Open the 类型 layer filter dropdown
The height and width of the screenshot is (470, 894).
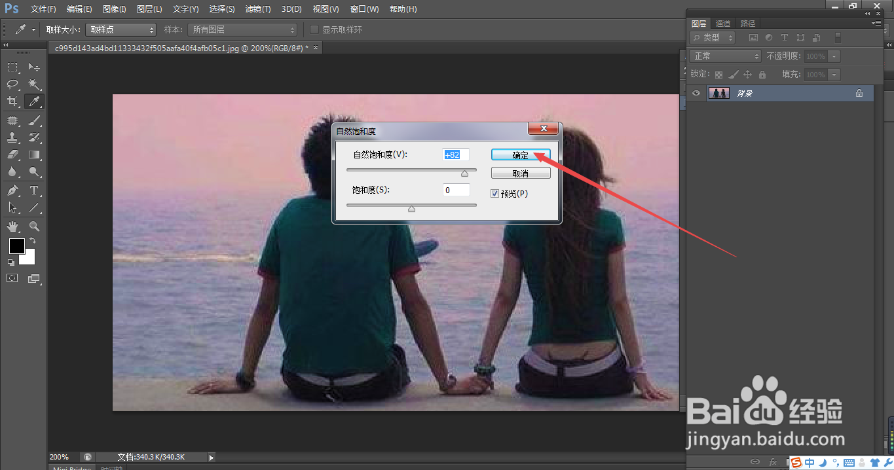(x=713, y=38)
